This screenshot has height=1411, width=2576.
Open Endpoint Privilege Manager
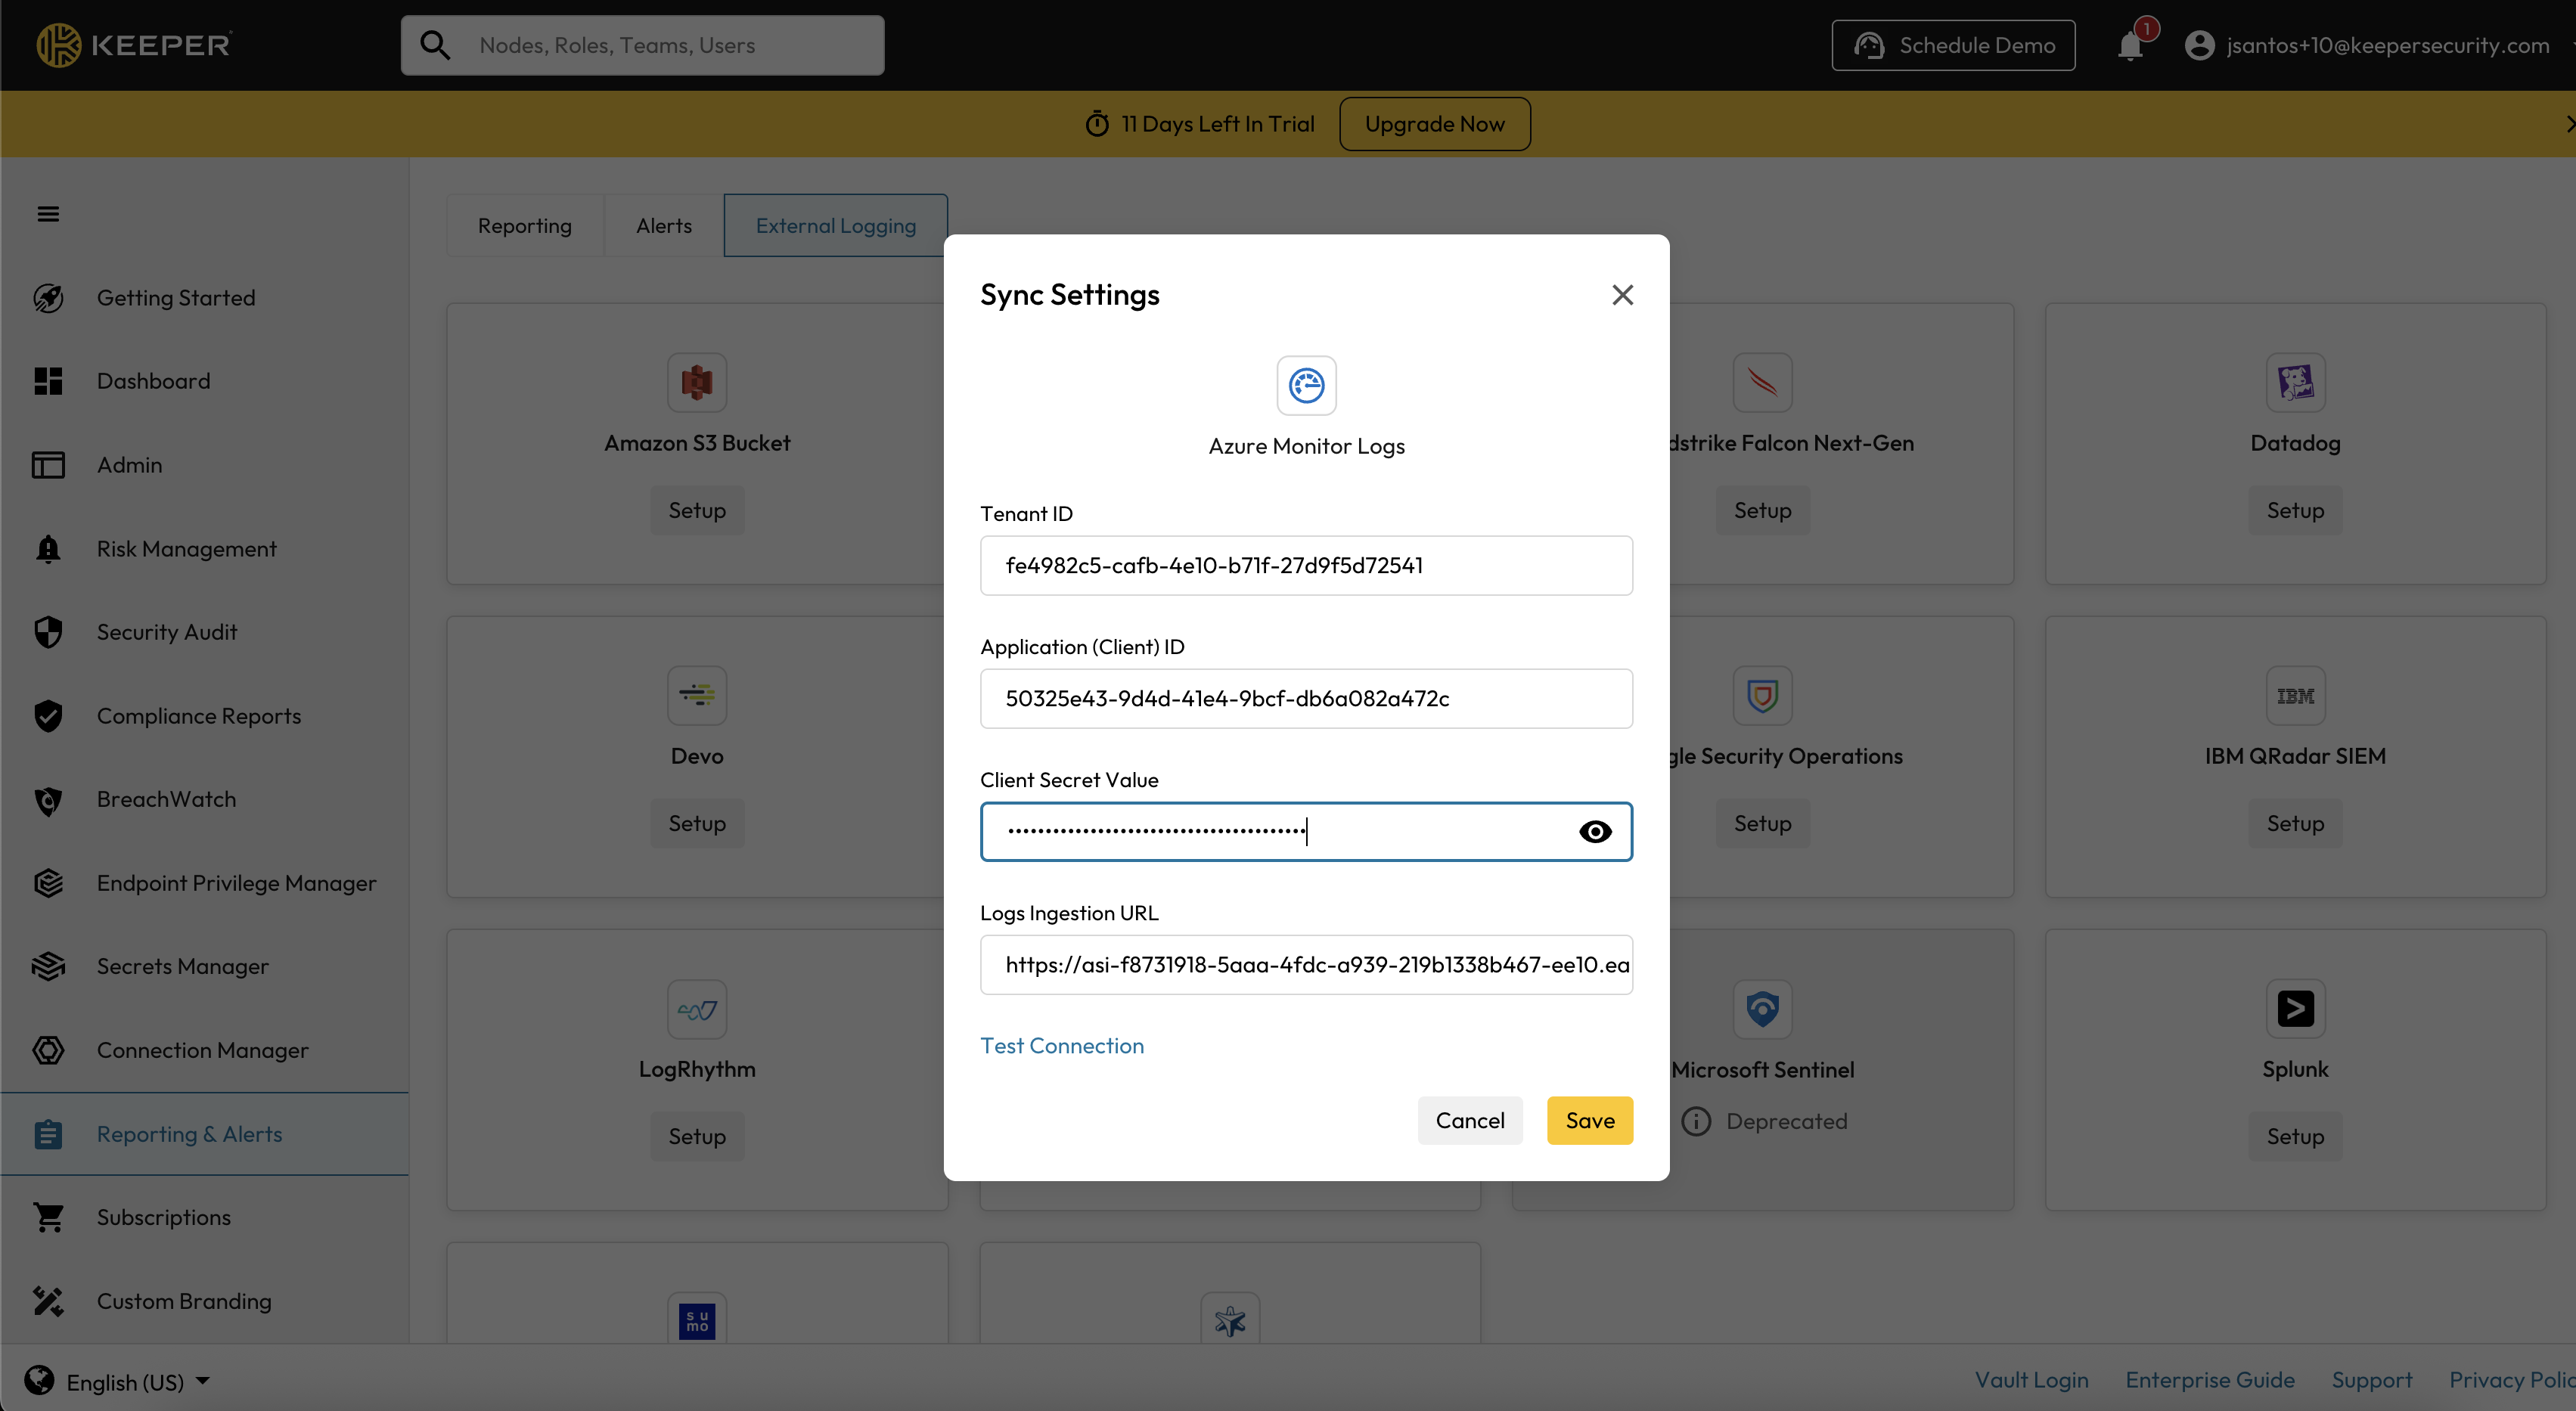[236, 882]
